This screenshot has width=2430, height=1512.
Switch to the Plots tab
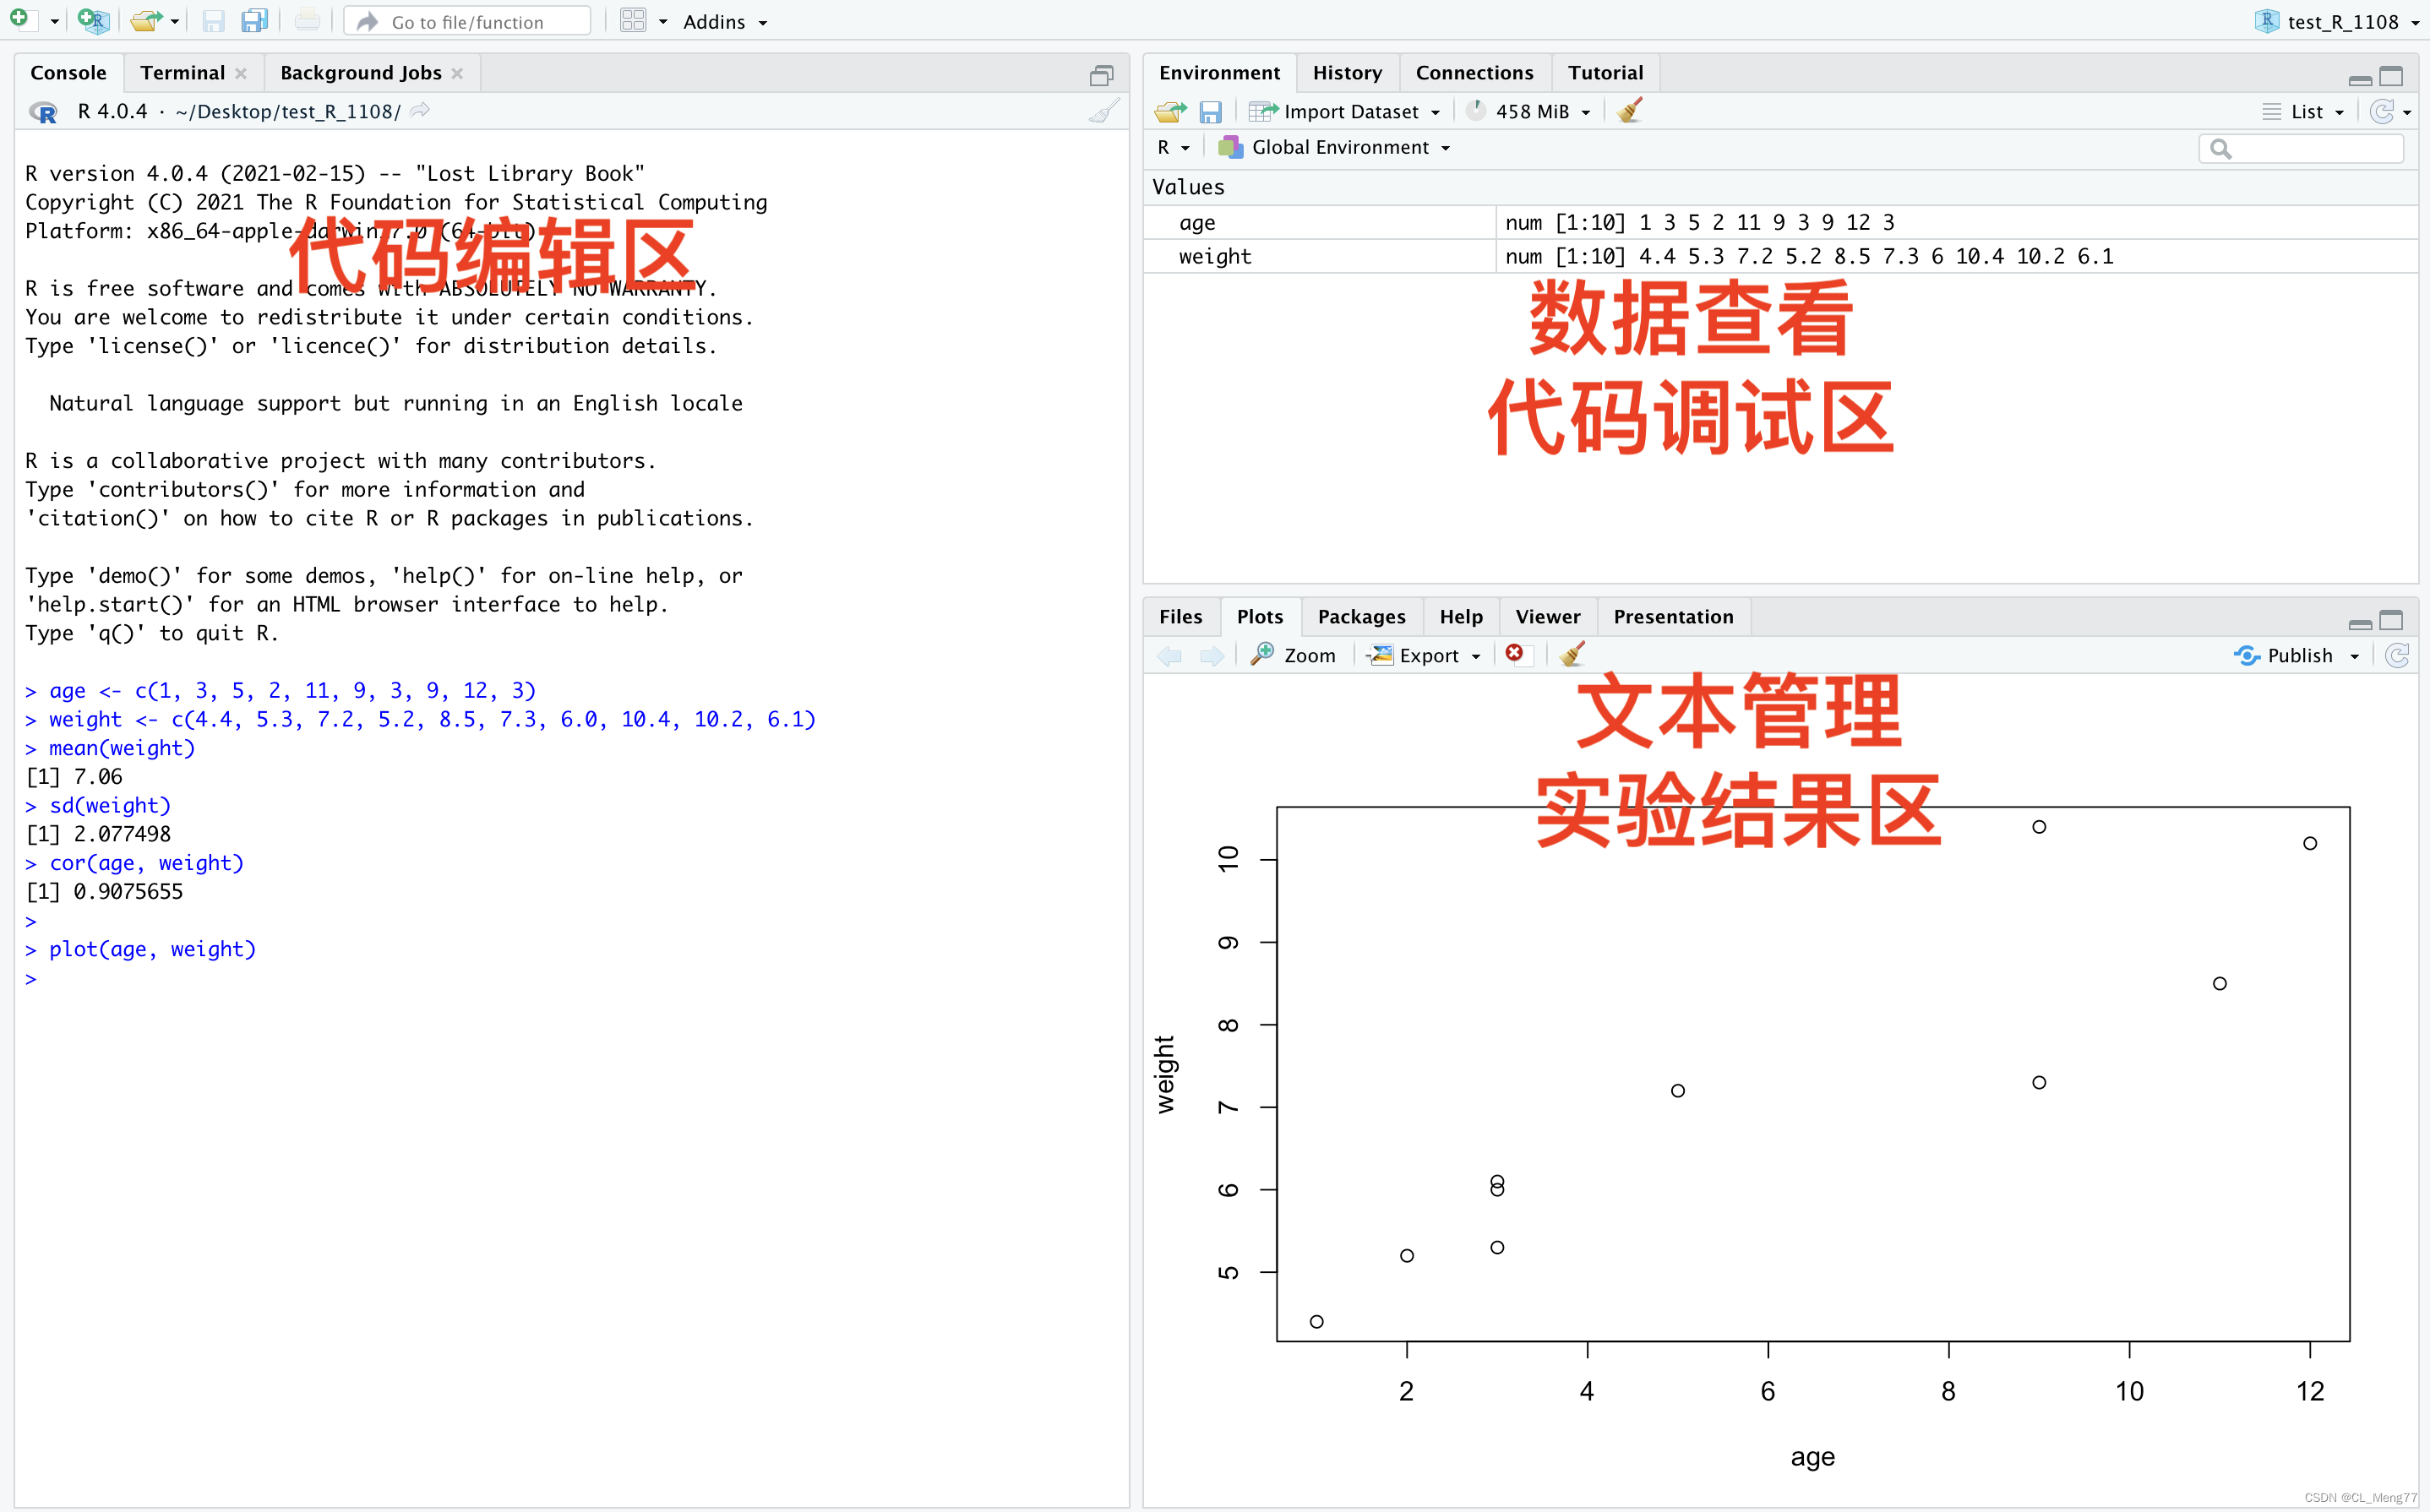1259,617
